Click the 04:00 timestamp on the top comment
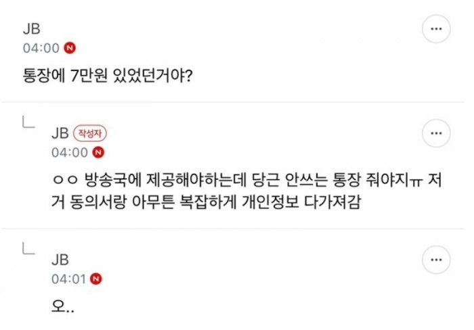The height and width of the screenshot is (330, 474). point(41,48)
